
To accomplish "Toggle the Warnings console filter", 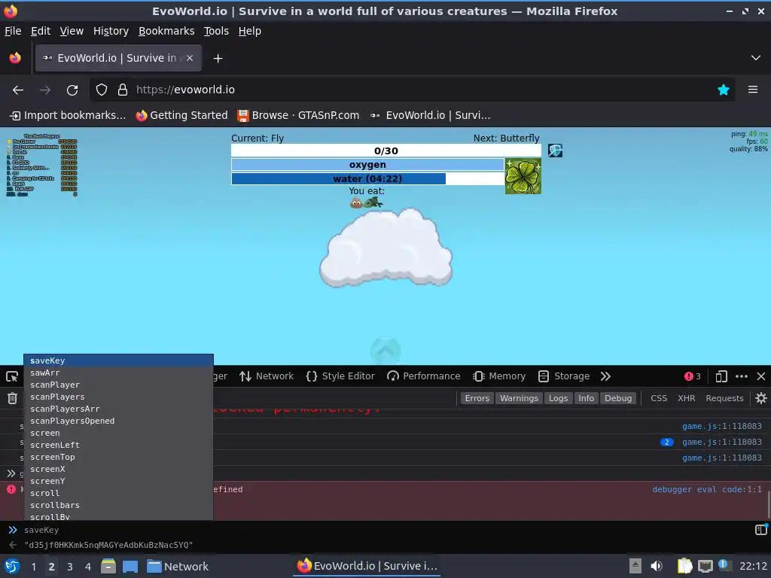I will pos(519,398).
